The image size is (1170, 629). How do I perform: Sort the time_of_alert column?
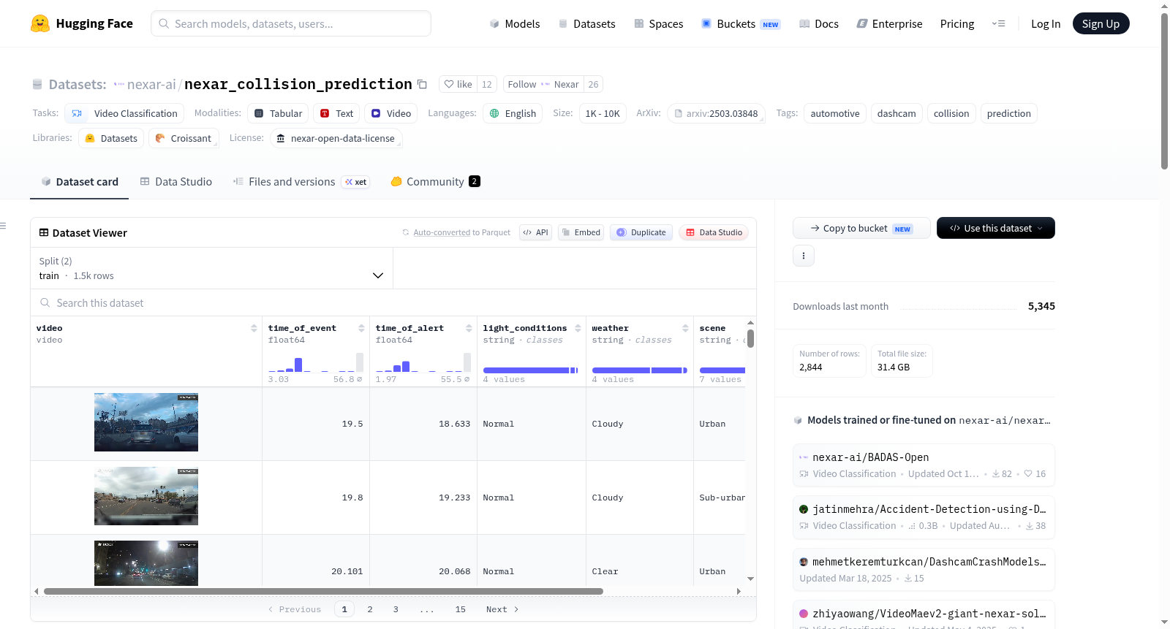coord(469,328)
